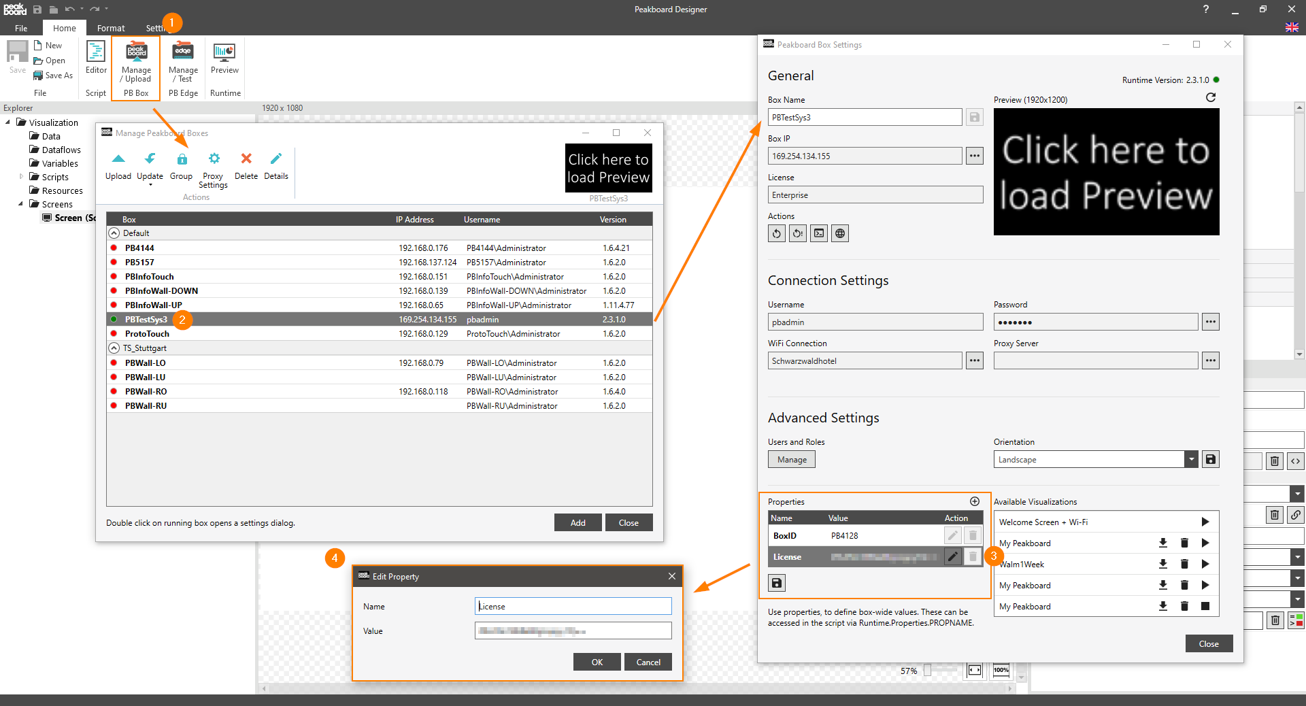Click Open in the File ribbon group
This screenshot has width=1306, height=706.
pos(50,61)
